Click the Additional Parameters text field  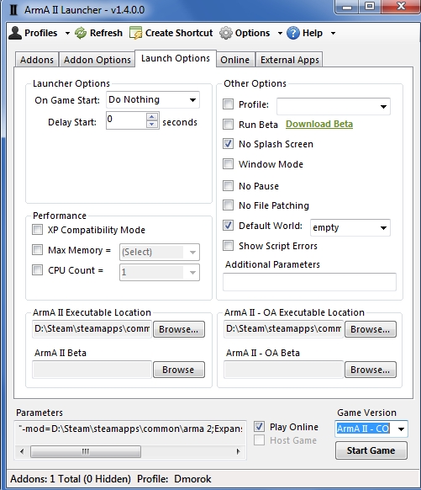[309, 282]
